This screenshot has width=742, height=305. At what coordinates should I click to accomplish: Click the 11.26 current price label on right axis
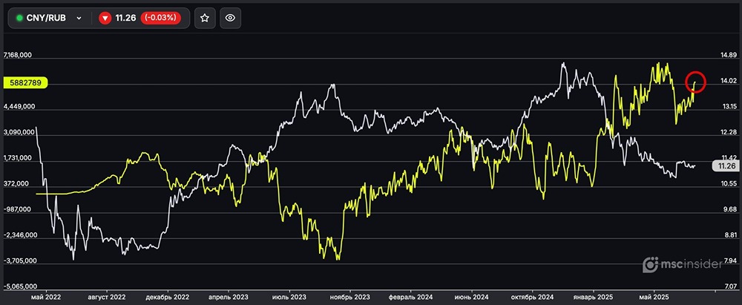tap(726, 165)
